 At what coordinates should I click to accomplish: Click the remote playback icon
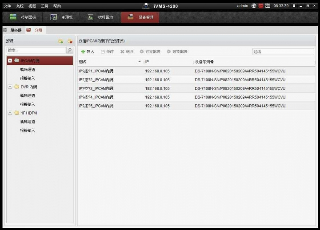click(x=90, y=17)
